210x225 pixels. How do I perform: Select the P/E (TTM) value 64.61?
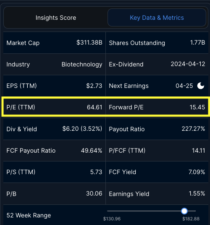(x=94, y=107)
